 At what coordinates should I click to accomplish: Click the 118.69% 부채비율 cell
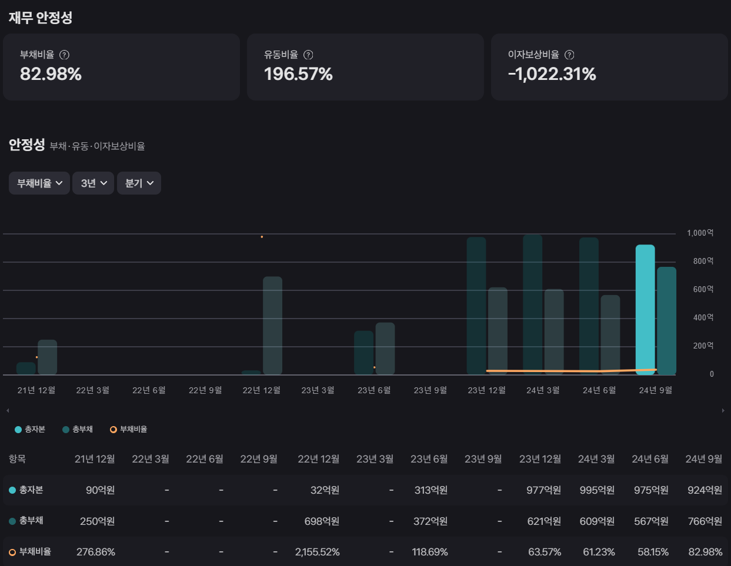pyautogui.click(x=430, y=552)
